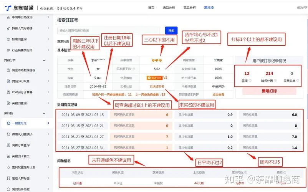308x192 pixels.
Task: Expand chevron for 竞品SKU采集
Action: pyautogui.click(x=48, y=81)
